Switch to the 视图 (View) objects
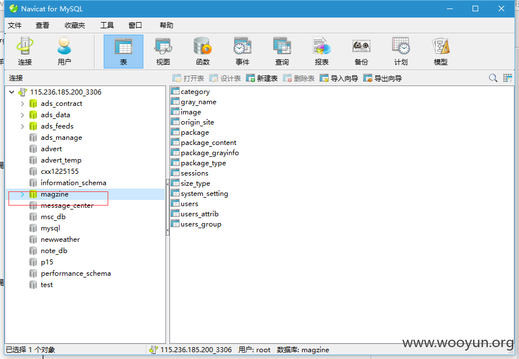This screenshot has height=359, width=519. (x=163, y=52)
